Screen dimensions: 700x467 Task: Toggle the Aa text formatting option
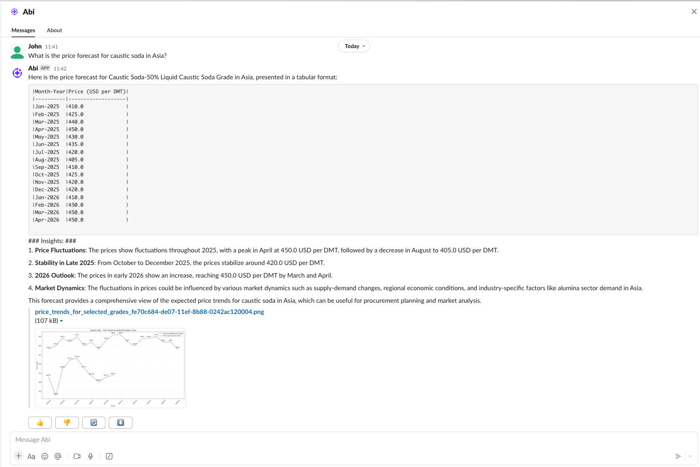click(31, 456)
